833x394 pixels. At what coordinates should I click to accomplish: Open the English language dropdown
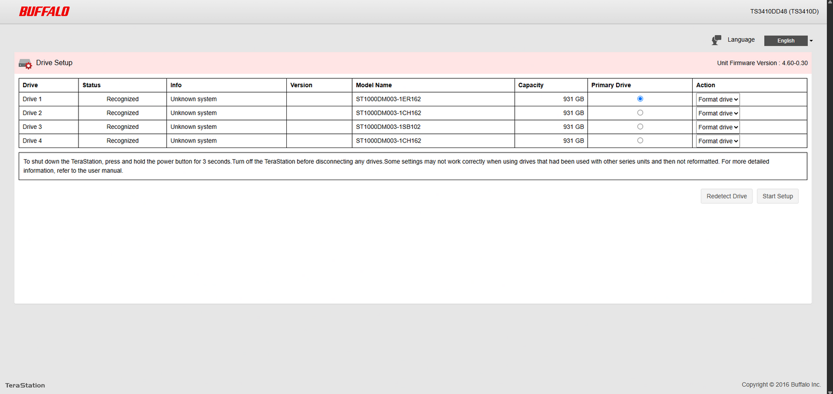[x=788, y=41]
